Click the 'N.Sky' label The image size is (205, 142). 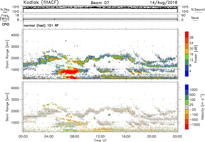5,9
